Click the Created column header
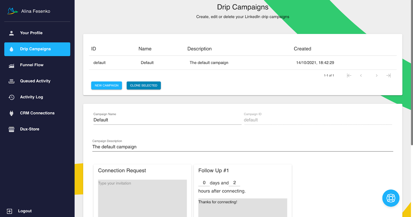 [x=303, y=49]
